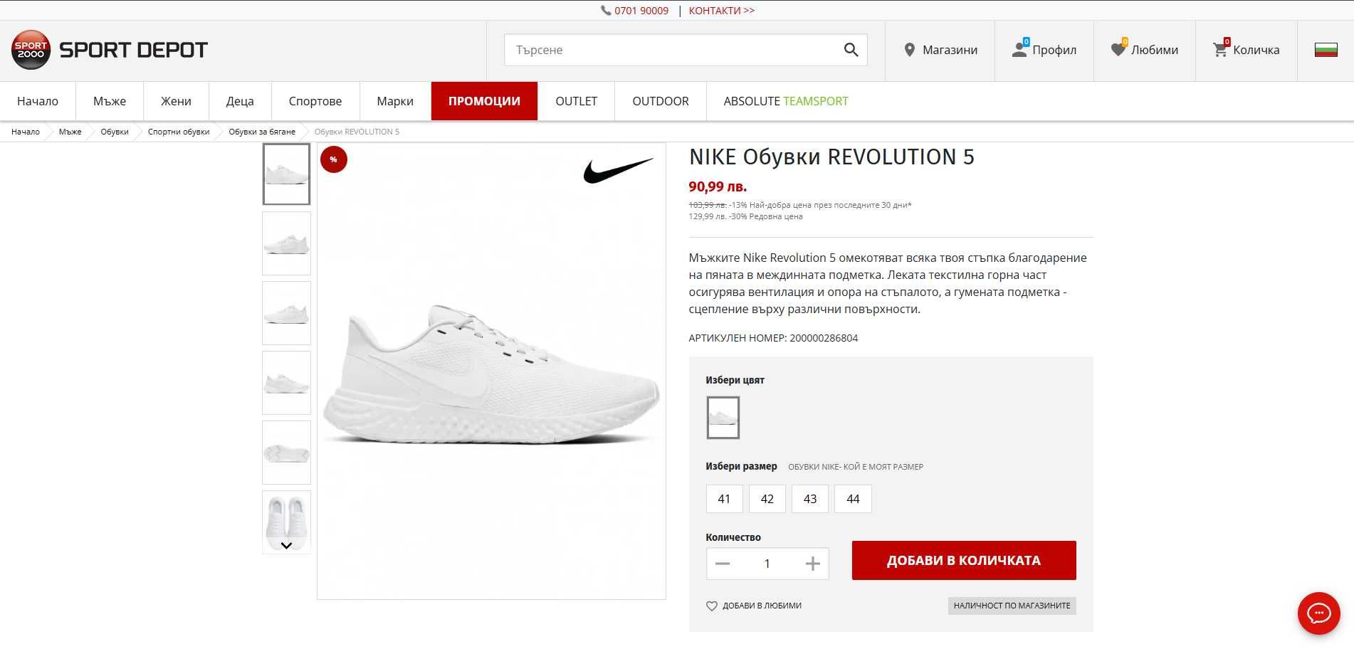The width and height of the screenshot is (1354, 649).
Task: Select the third product thumbnail
Action: click(x=286, y=313)
